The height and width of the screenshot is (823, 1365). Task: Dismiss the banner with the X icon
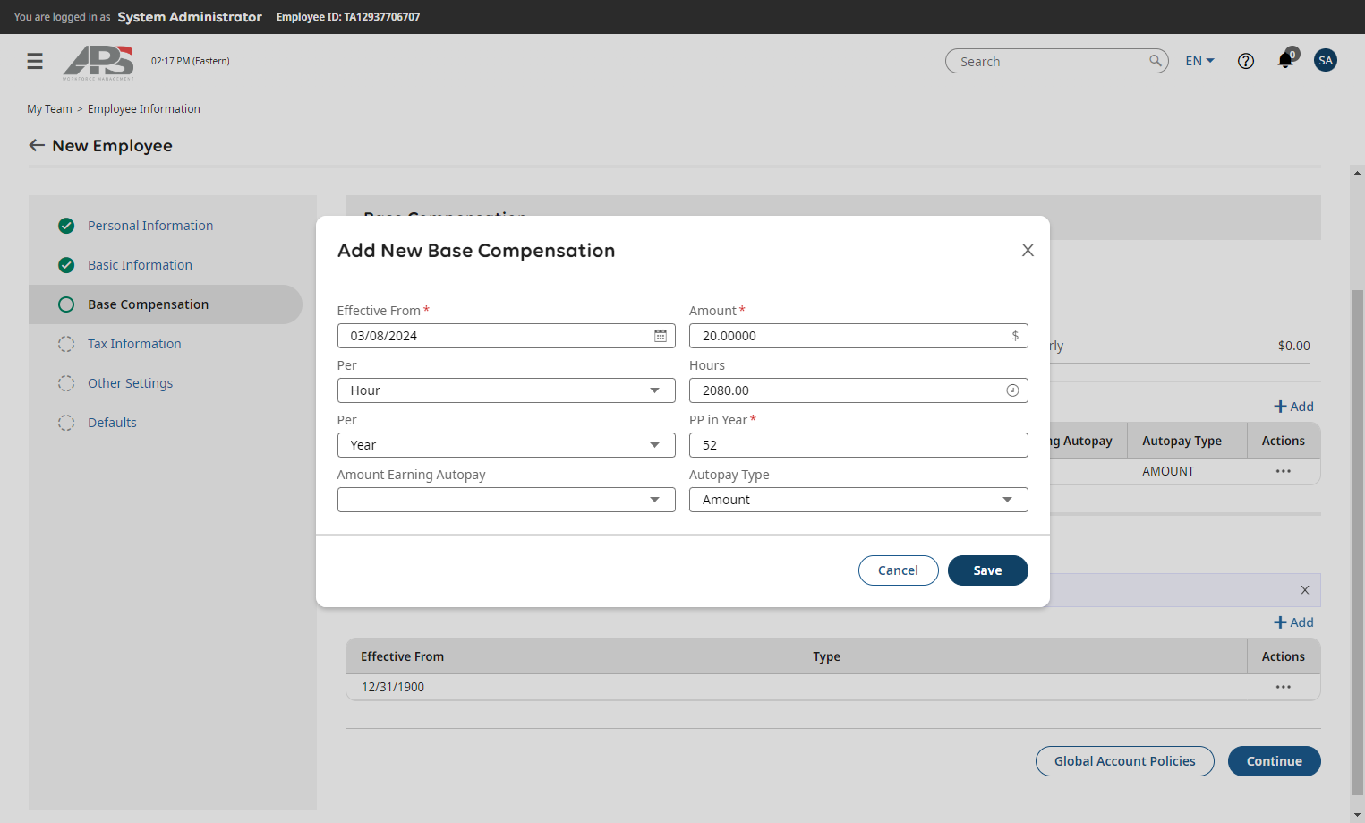pyautogui.click(x=1305, y=590)
